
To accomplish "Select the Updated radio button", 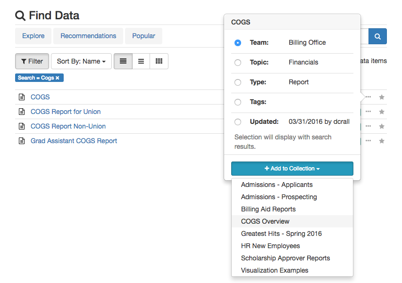I will point(238,122).
